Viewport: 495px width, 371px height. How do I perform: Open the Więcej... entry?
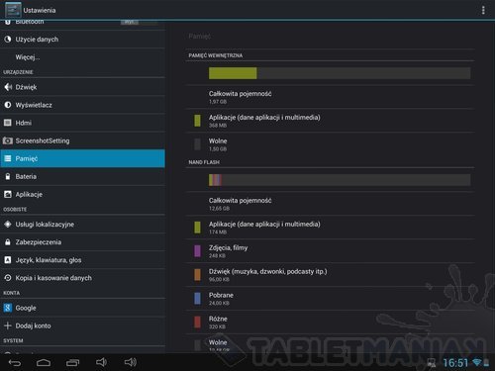tap(82, 57)
